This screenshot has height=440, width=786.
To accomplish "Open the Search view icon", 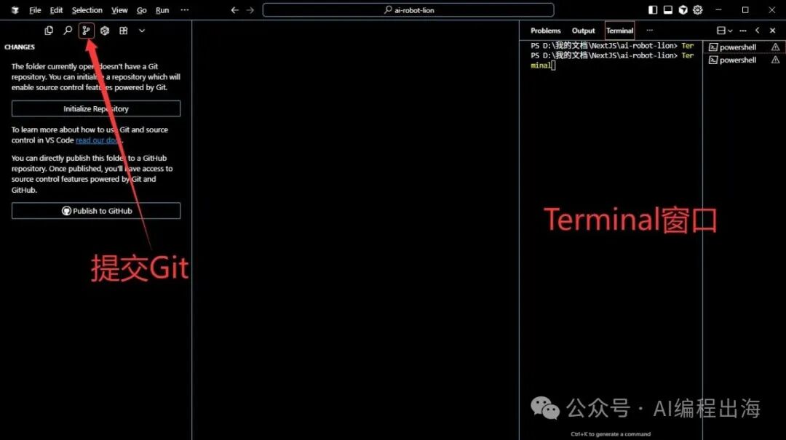I will pos(68,31).
